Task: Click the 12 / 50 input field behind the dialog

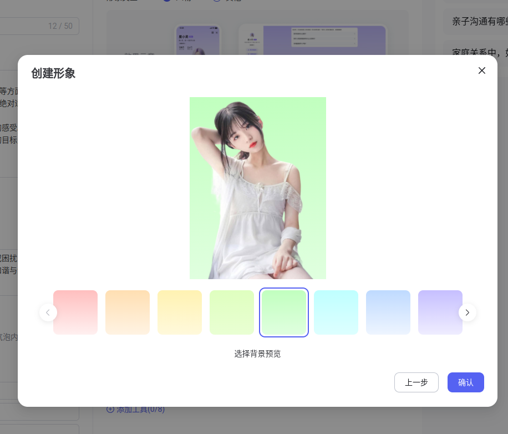Action: pyautogui.click(x=39, y=26)
